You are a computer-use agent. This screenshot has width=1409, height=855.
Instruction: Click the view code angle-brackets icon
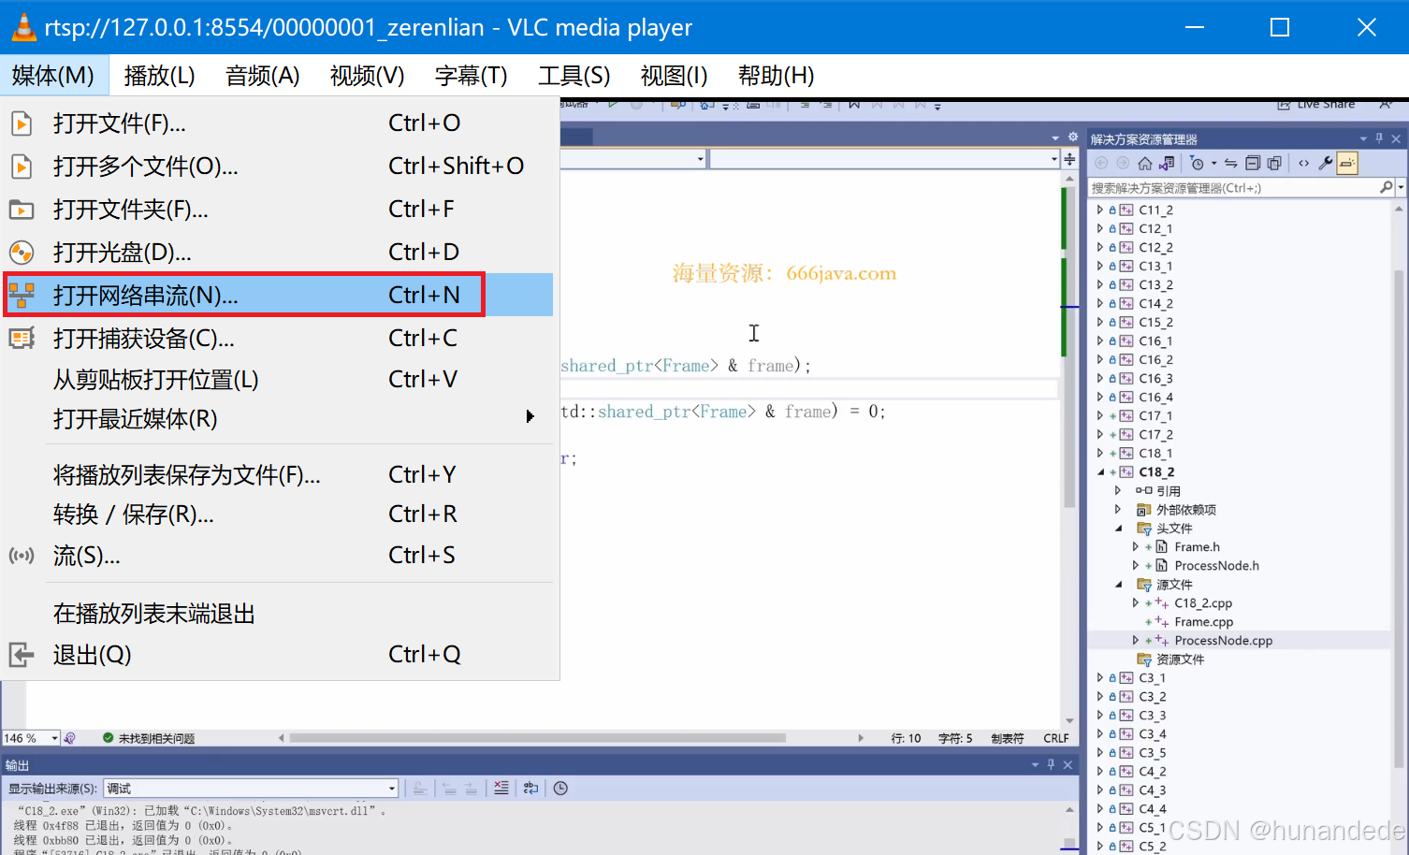1304,163
